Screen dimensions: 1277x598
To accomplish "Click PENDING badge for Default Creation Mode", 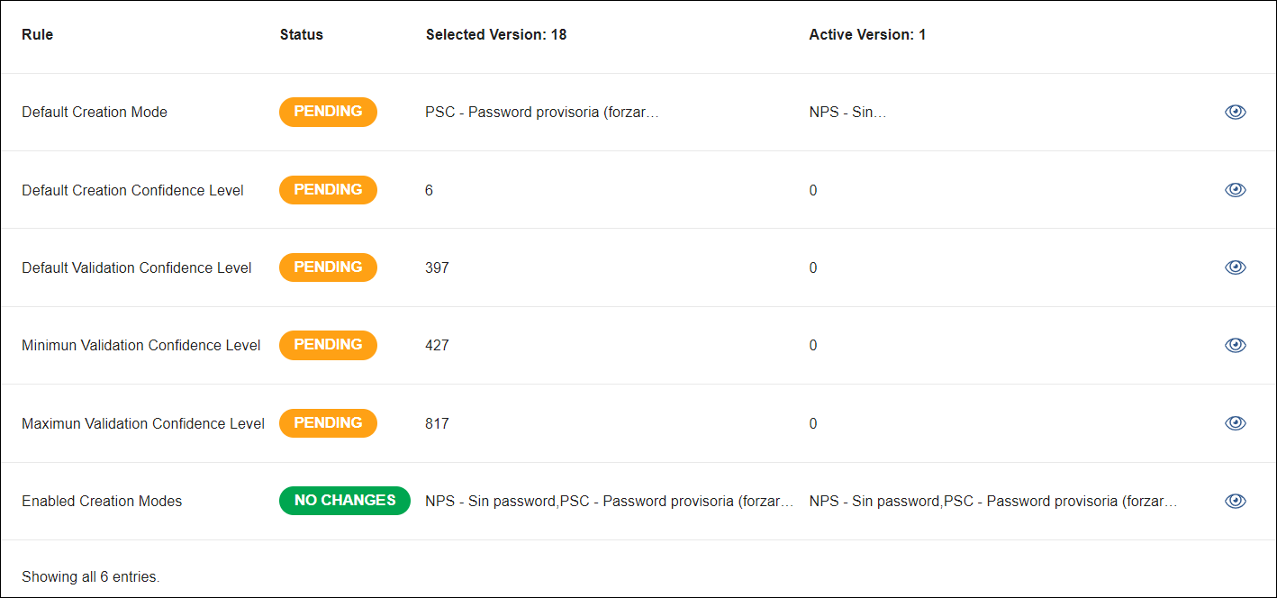I will pyautogui.click(x=328, y=112).
